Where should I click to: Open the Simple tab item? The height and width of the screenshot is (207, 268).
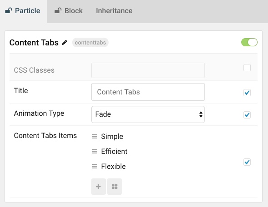(112, 137)
